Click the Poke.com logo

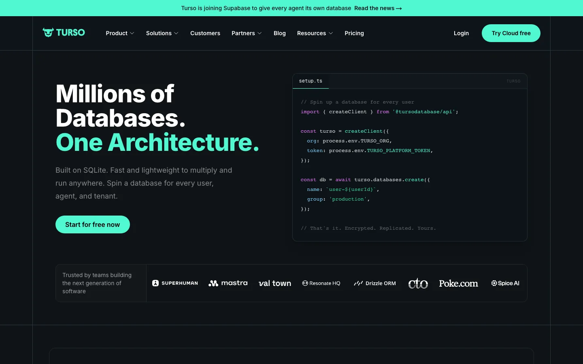coord(459,284)
